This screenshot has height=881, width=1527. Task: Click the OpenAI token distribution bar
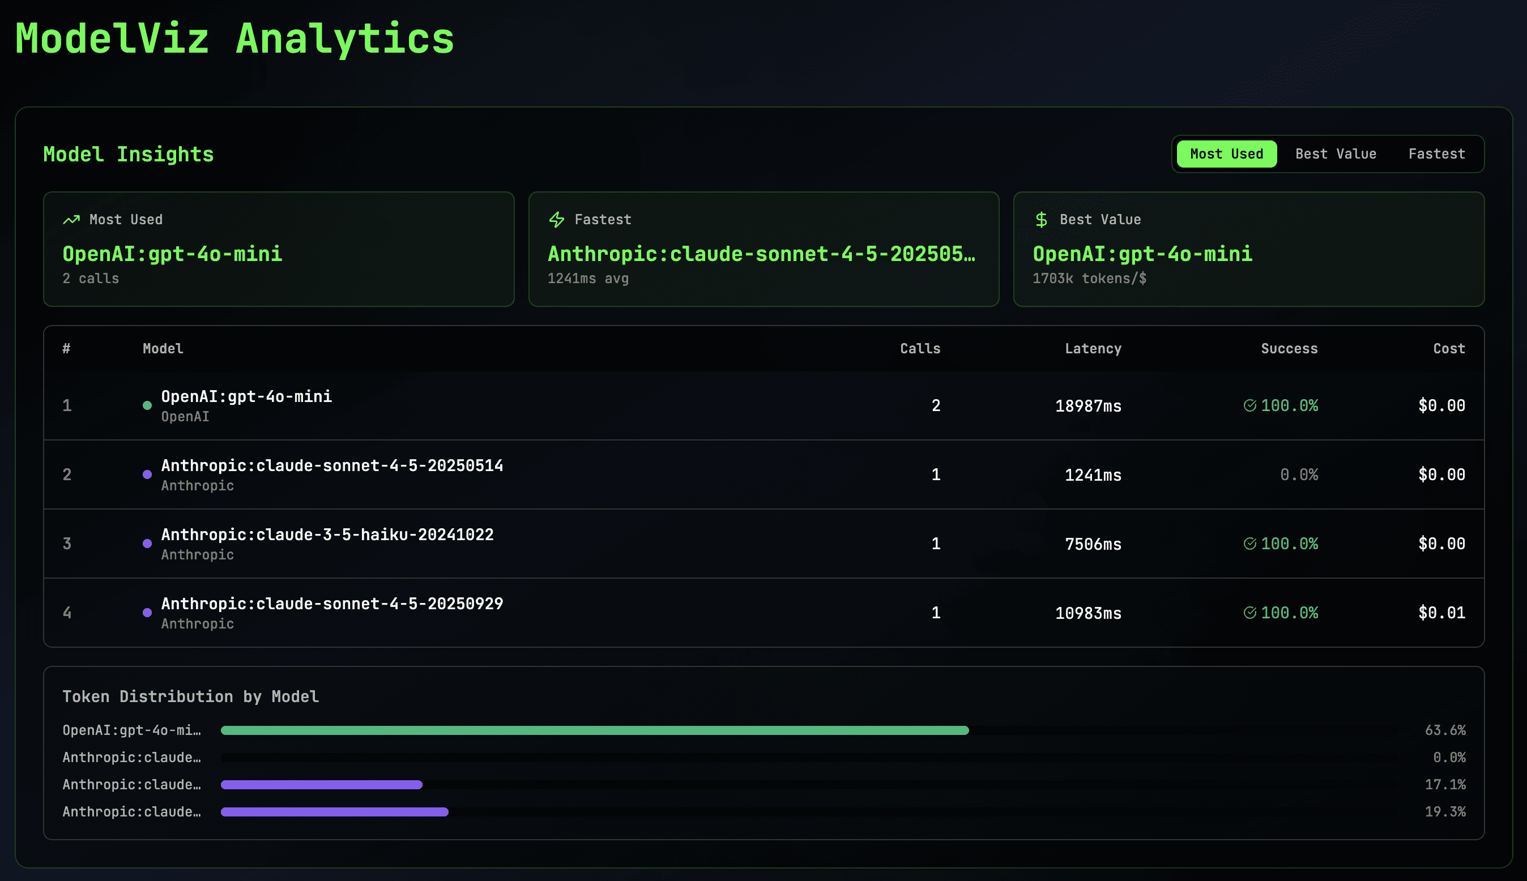594,730
